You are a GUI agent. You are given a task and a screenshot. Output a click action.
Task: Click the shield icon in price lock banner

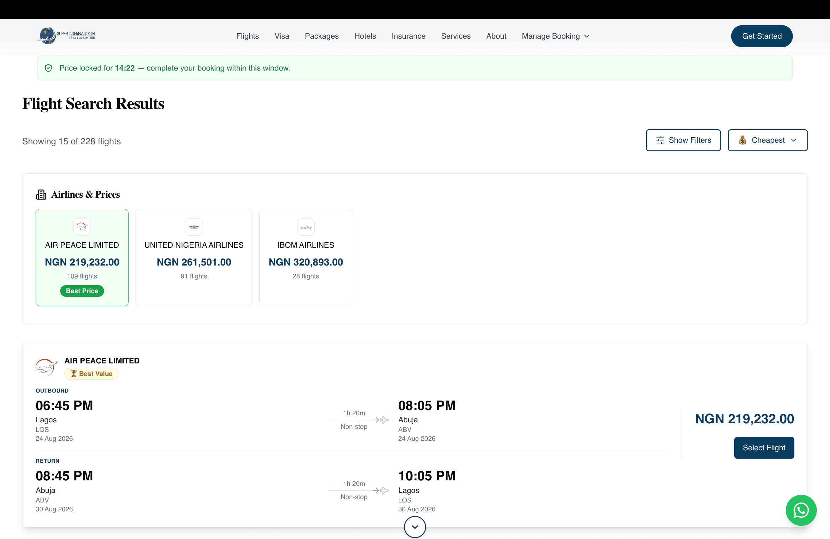tap(48, 68)
